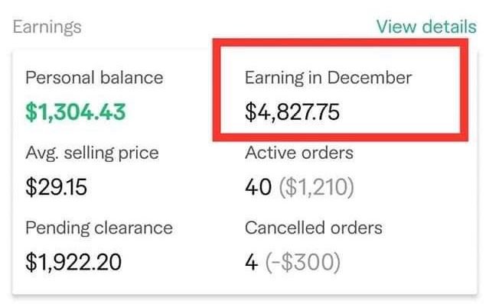The image size is (489, 304).
Task: Click the $1,304.43 personal balance amount
Action: pos(76,112)
